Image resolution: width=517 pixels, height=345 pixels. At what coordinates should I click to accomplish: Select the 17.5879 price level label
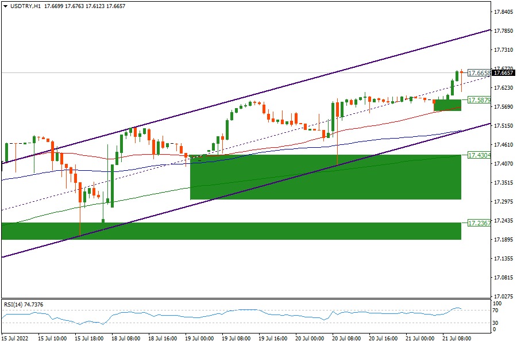tap(479, 100)
